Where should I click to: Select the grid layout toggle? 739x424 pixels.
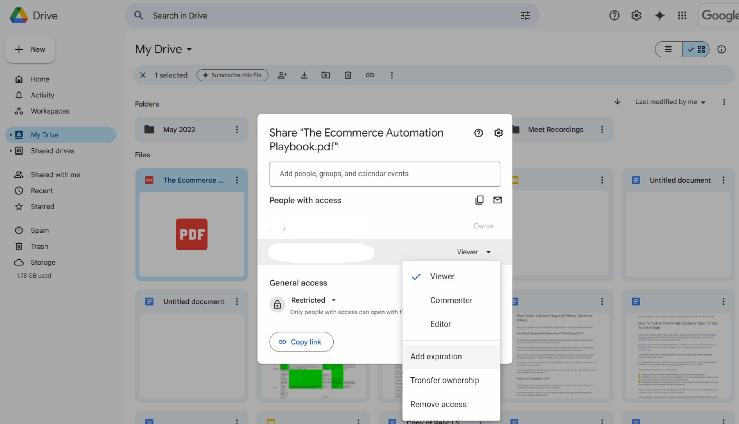click(696, 50)
